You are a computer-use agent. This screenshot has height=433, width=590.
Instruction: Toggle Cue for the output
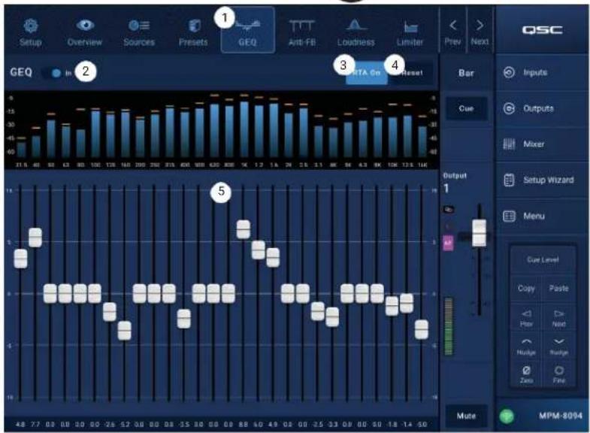[466, 108]
